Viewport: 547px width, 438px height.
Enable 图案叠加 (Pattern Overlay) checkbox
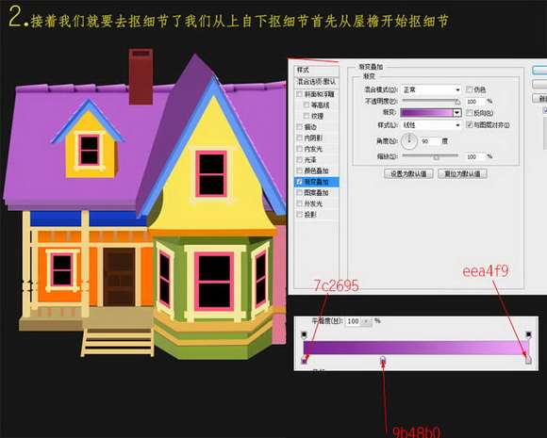(x=299, y=192)
